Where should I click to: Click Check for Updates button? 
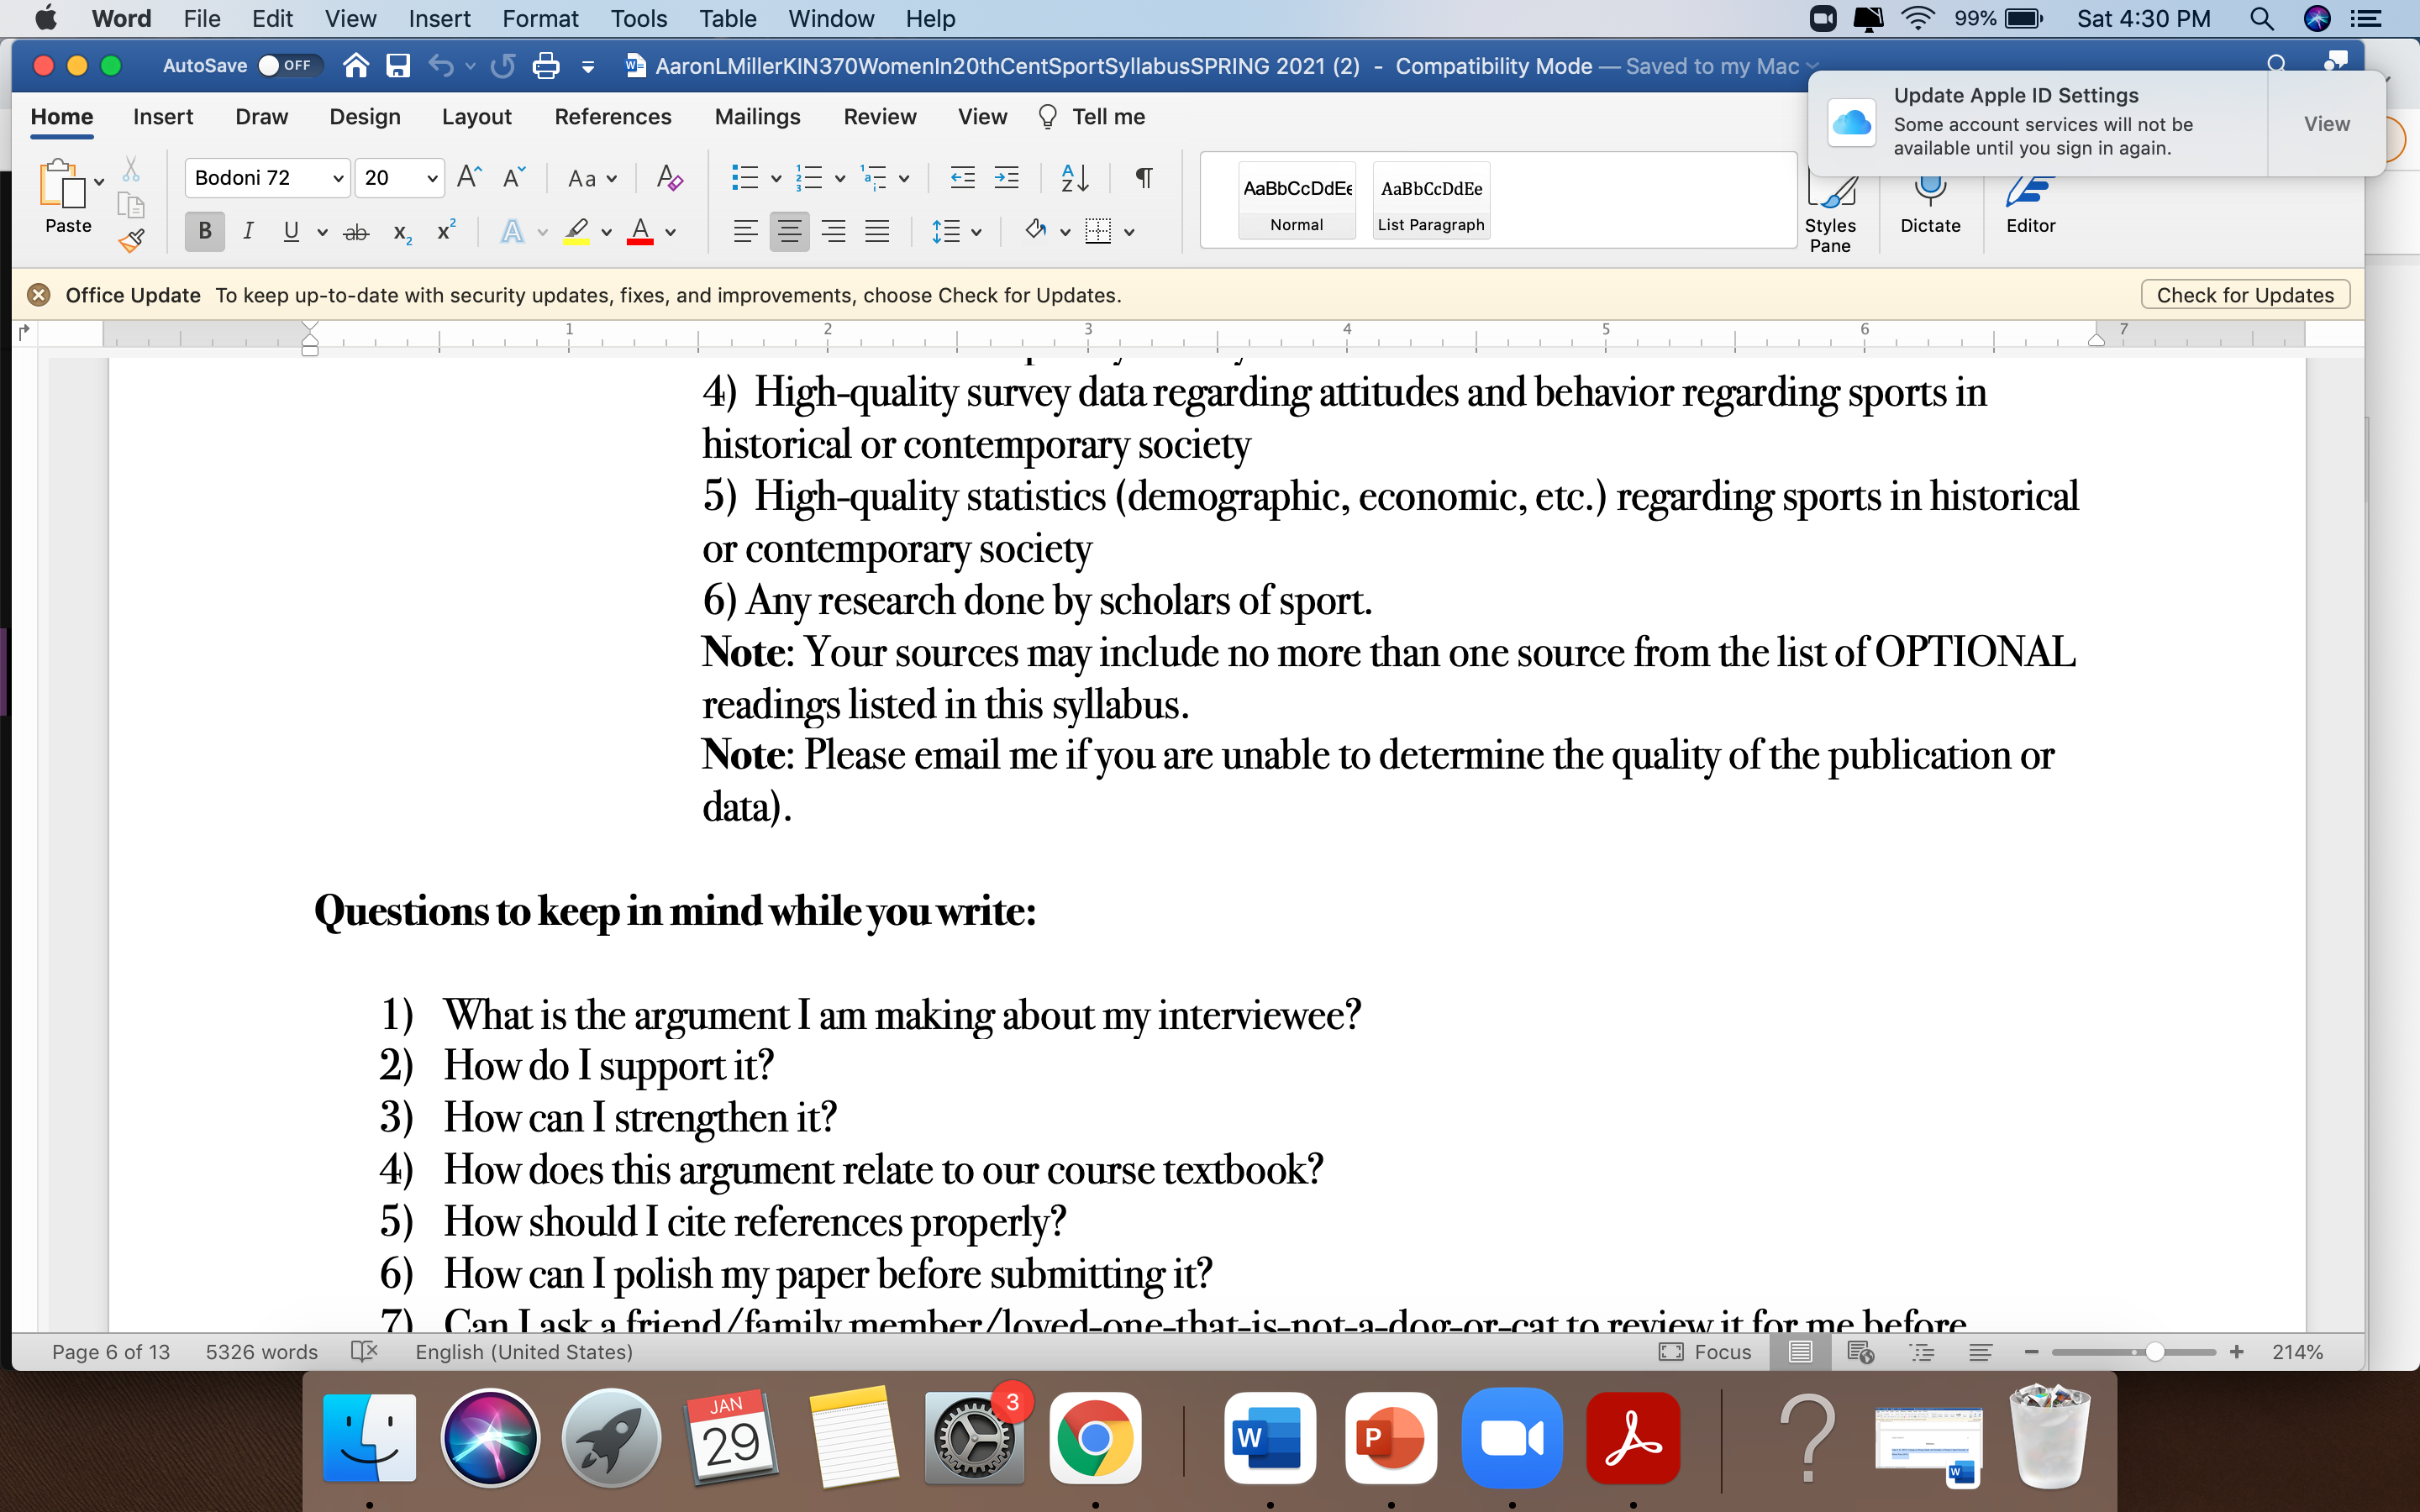click(x=2245, y=295)
